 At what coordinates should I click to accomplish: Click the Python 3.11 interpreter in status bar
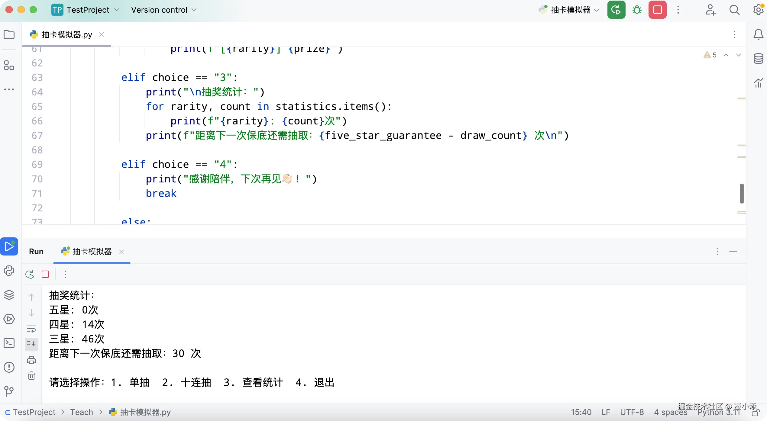[x=719, y=413]
